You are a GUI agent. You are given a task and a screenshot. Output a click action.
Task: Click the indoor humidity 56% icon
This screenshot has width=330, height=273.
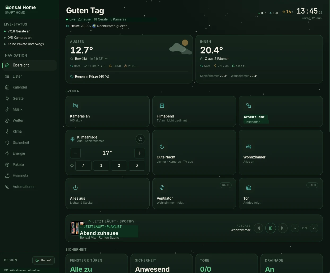click(201, 66)
